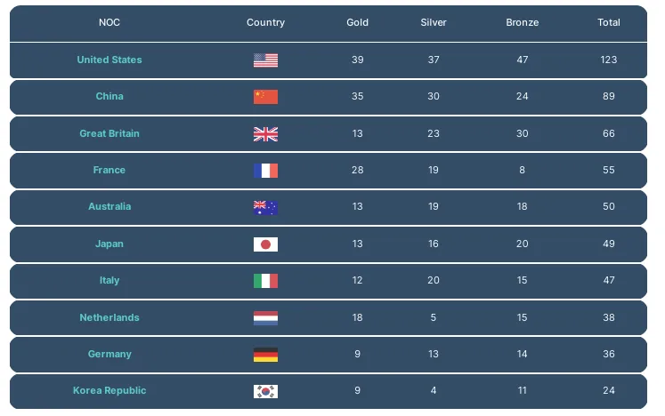Screen dimensions: 665x416
Task: Click the United States flag icon
Action: [265, 60]
